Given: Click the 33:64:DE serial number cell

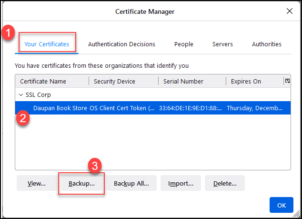Looking at the screenshot, I should pos(190,108).
